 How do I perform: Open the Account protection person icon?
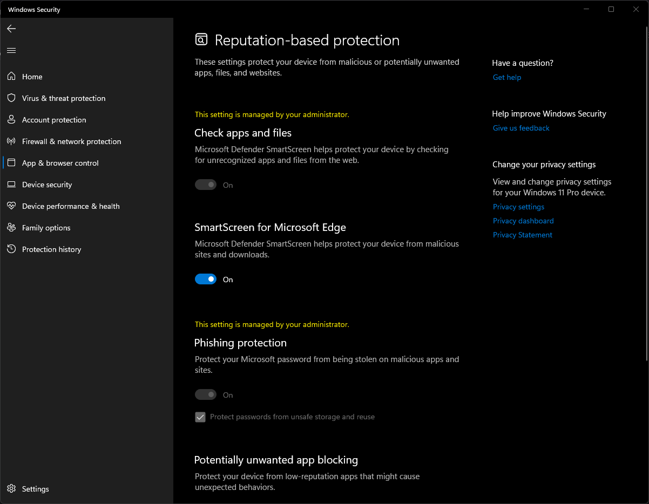(11, 120)
